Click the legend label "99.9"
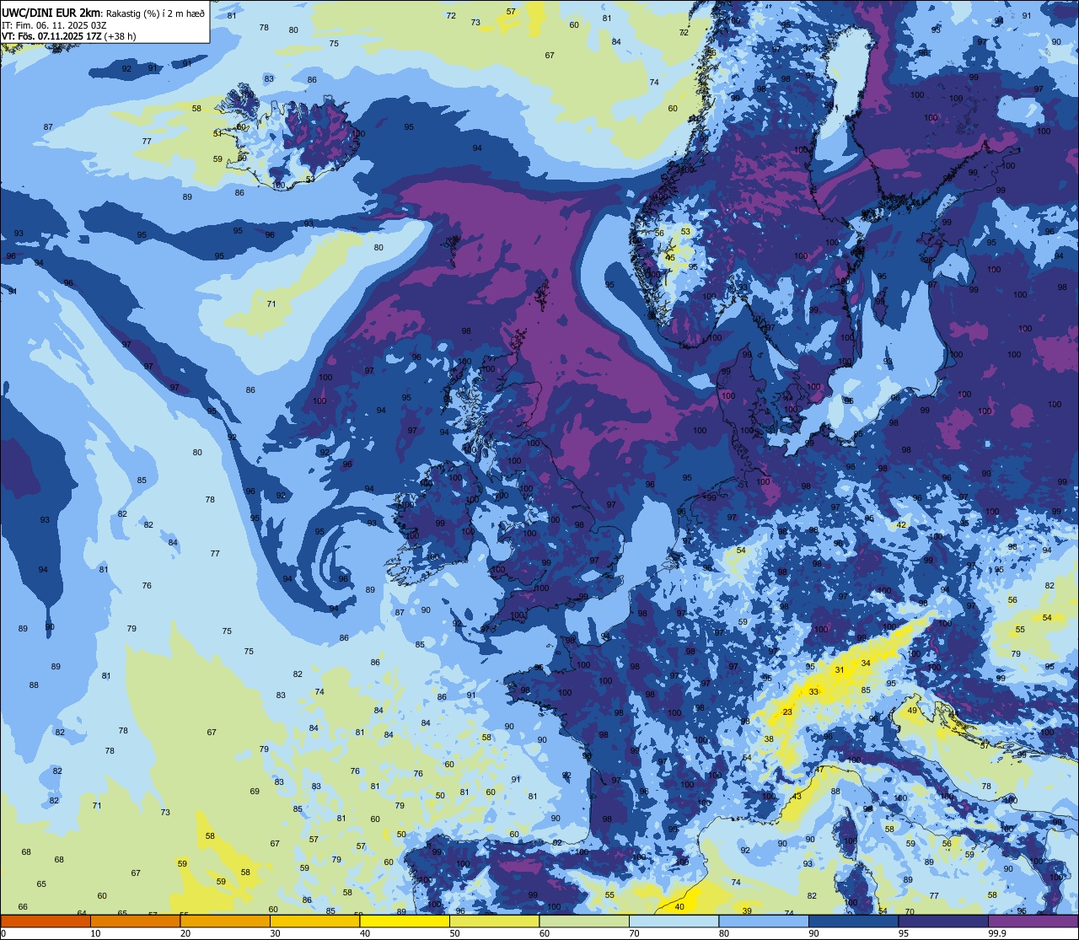Viewport: 1079px width, 940px height. (996, 933)
